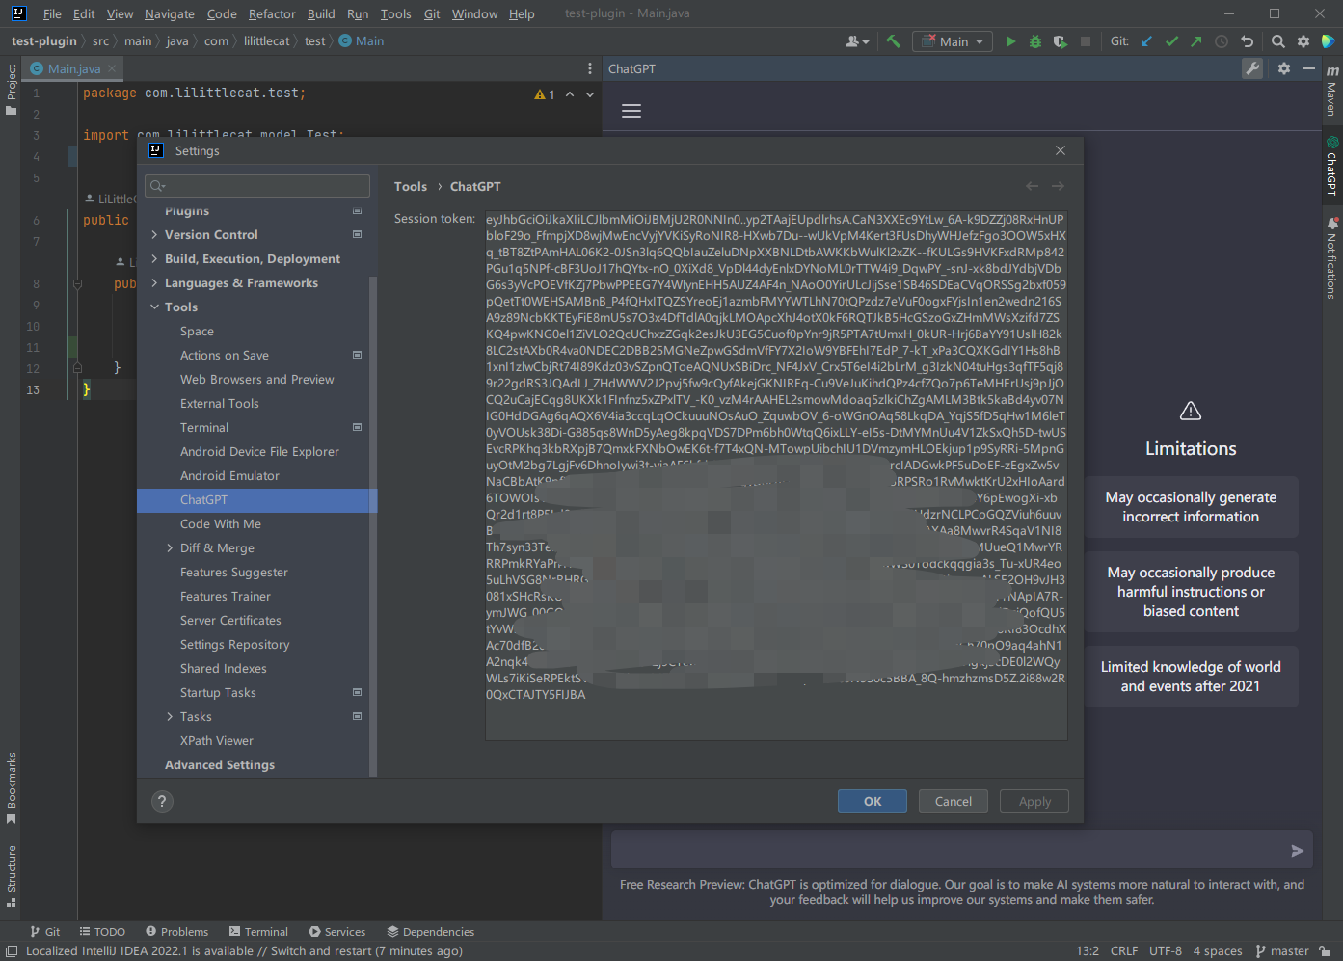This screenshot has height=961, width=1343.
Task: Open the Notifications side panel
Action: click(x=1331, y=258)
